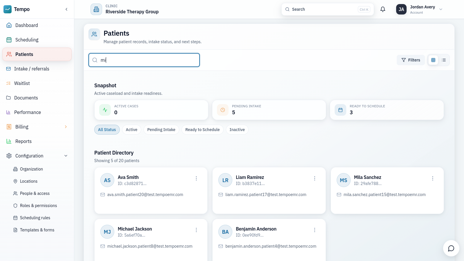The image size is (464, 261).
Task: Collapse the sidebar with the chevron
Action: coord(66,9)
